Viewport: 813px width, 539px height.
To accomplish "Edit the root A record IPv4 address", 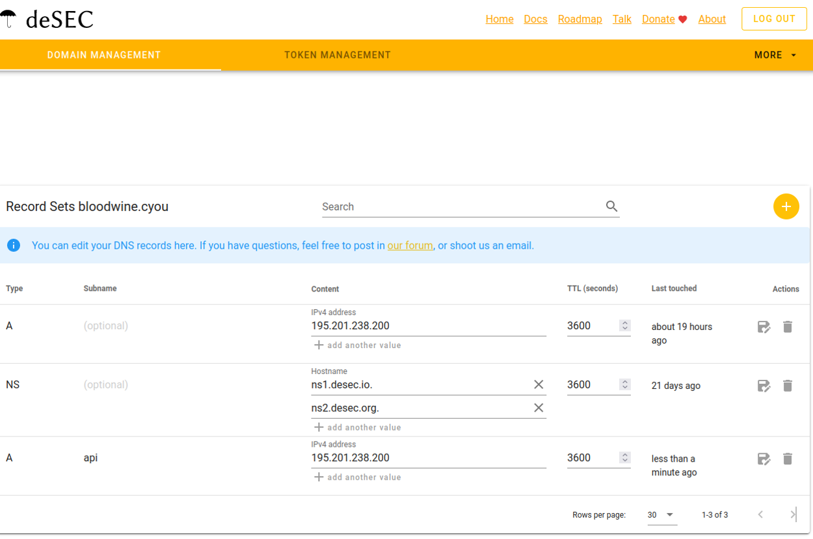I will (x=429, y=326).
